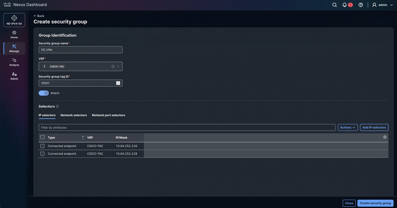Adjust the tag ID stepper arrows
Image resolution: width=397 pixels, height=208 pixels.
[x=118, y=83]
